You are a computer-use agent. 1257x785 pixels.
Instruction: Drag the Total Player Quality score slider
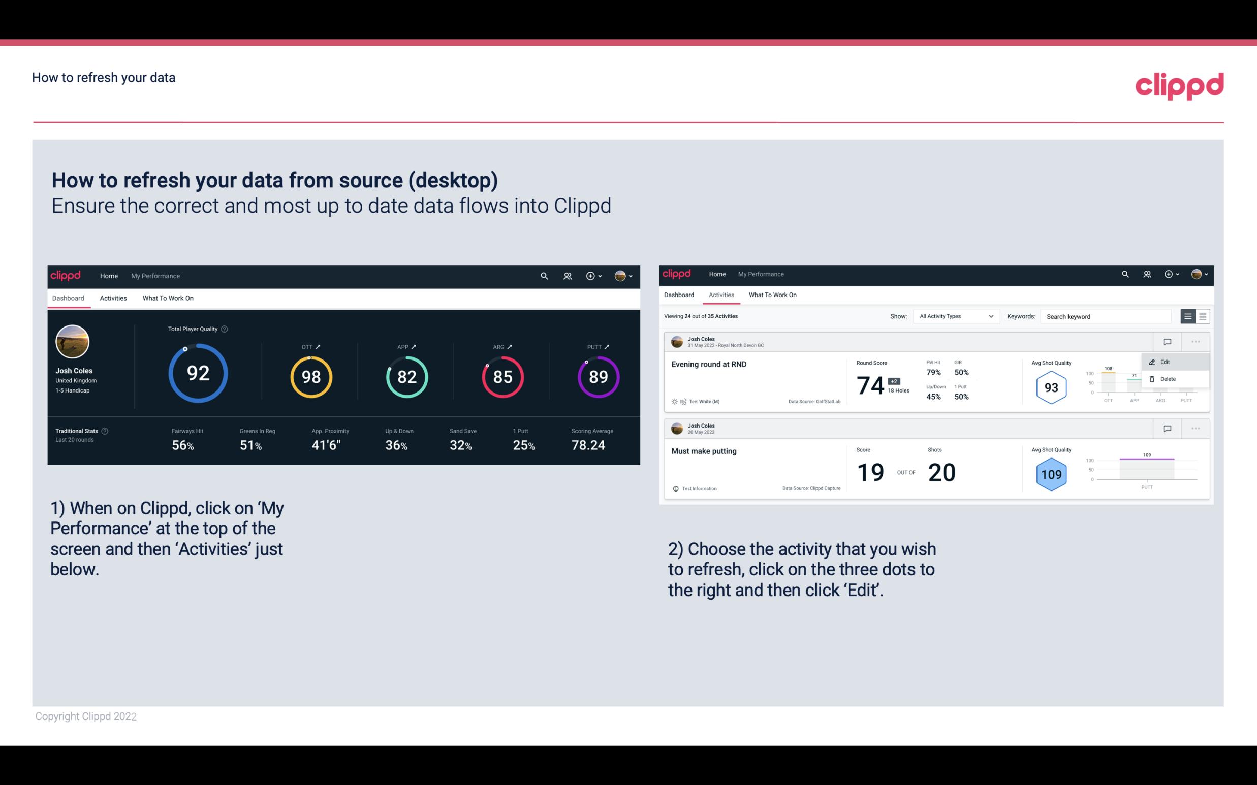184,352
